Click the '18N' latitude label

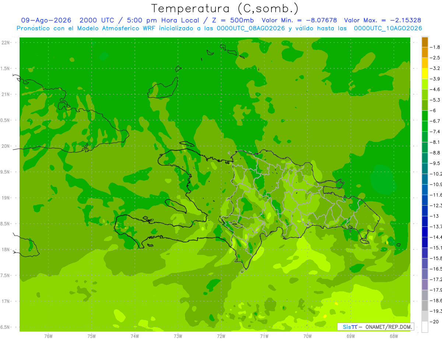tap(6, 249)
